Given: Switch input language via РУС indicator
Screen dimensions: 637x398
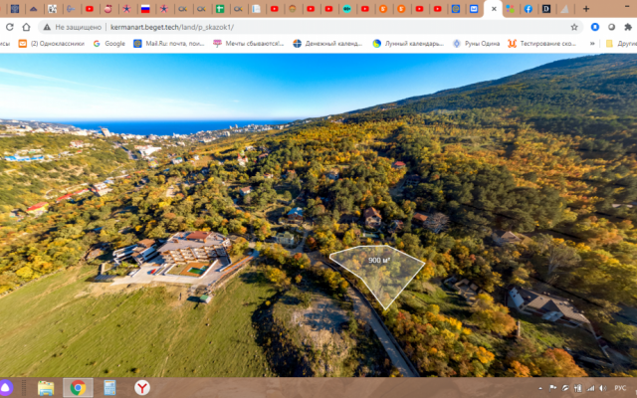Looking at the screenshot, I should [x=620, y=388].
